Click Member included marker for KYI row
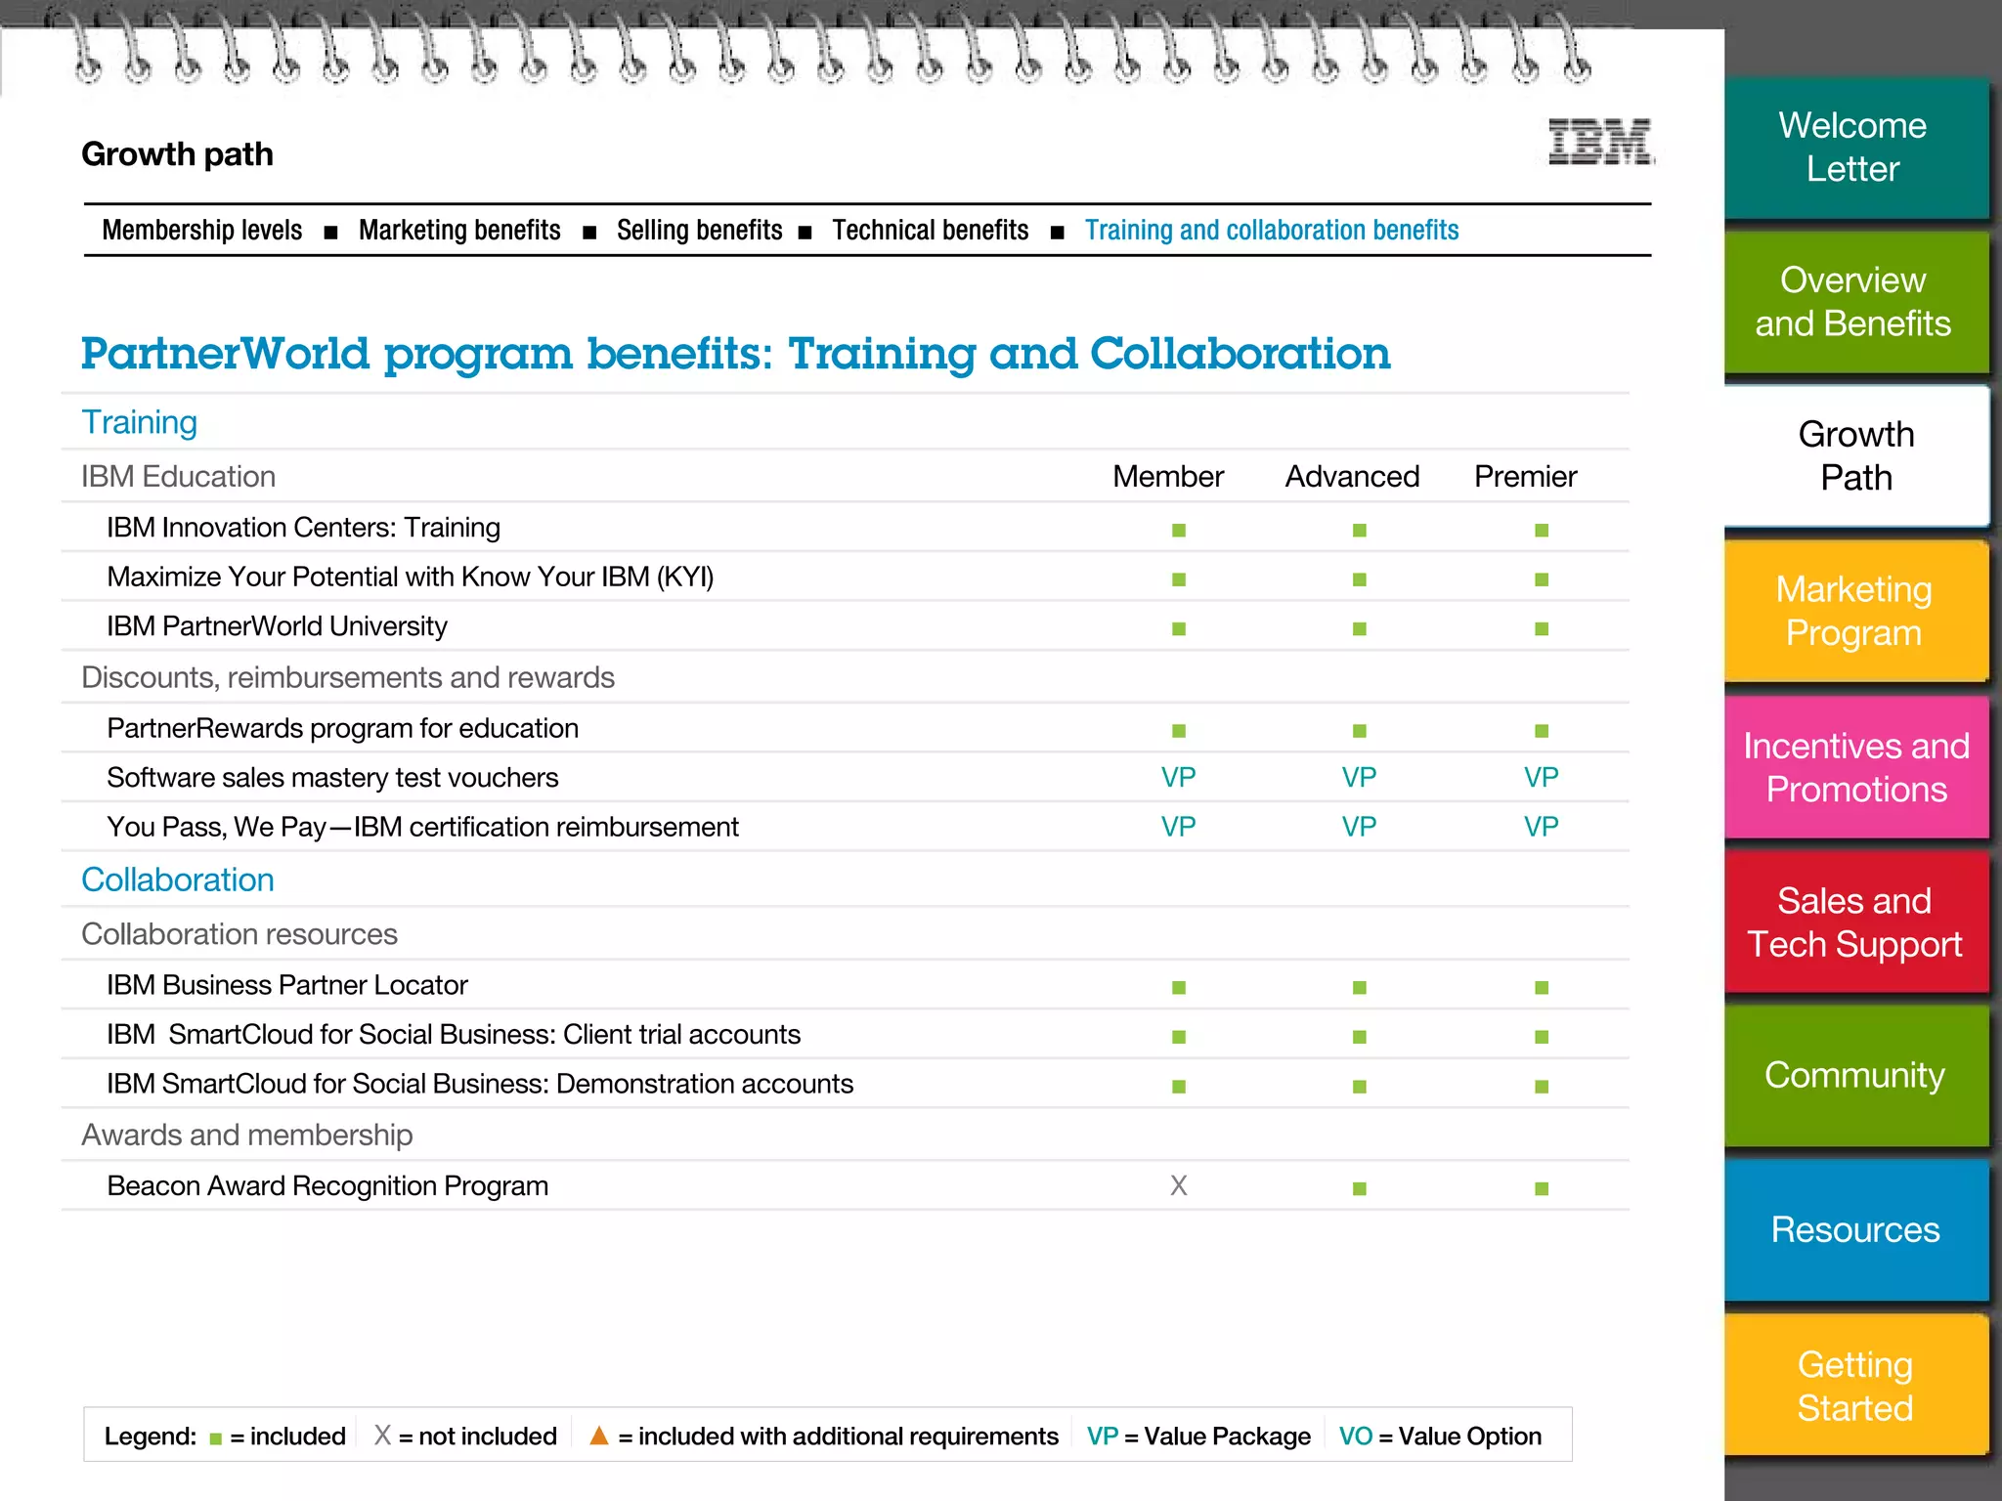The width and height of the screenshot is (2002, 1501). point(1179,579)
